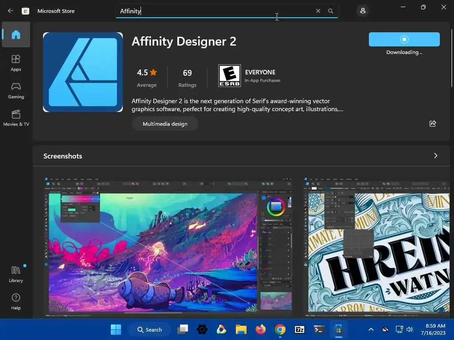The height and width of the screenshot is (340, 454).
Task: Share the app using share icon
Action: click(433, 124)
